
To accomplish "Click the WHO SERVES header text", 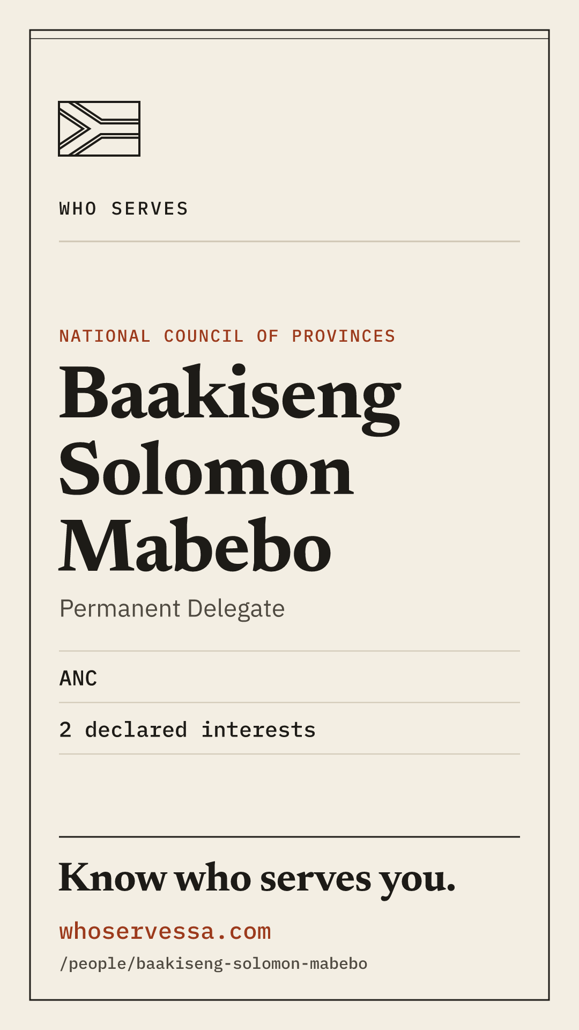I will [124, 209].
